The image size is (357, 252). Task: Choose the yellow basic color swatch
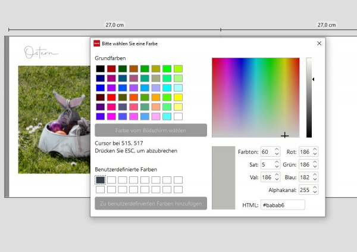tap(178, 97)
